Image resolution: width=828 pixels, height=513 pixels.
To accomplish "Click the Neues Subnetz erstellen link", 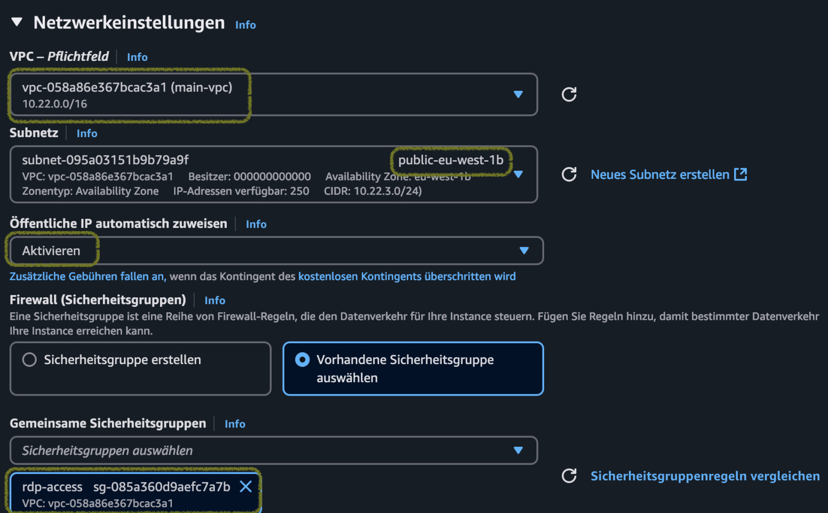I will (660, 174).
